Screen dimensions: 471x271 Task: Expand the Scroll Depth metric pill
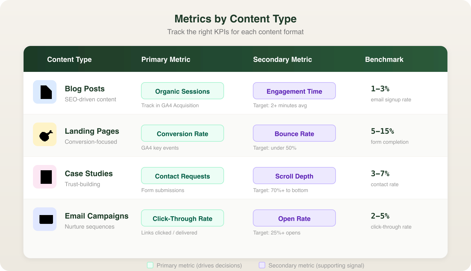pyautogui.click(x=294, y=176)
